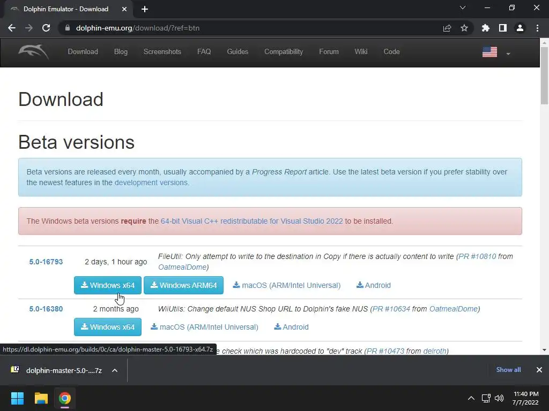Open Guides nav menu item

[x=238, y=52]
